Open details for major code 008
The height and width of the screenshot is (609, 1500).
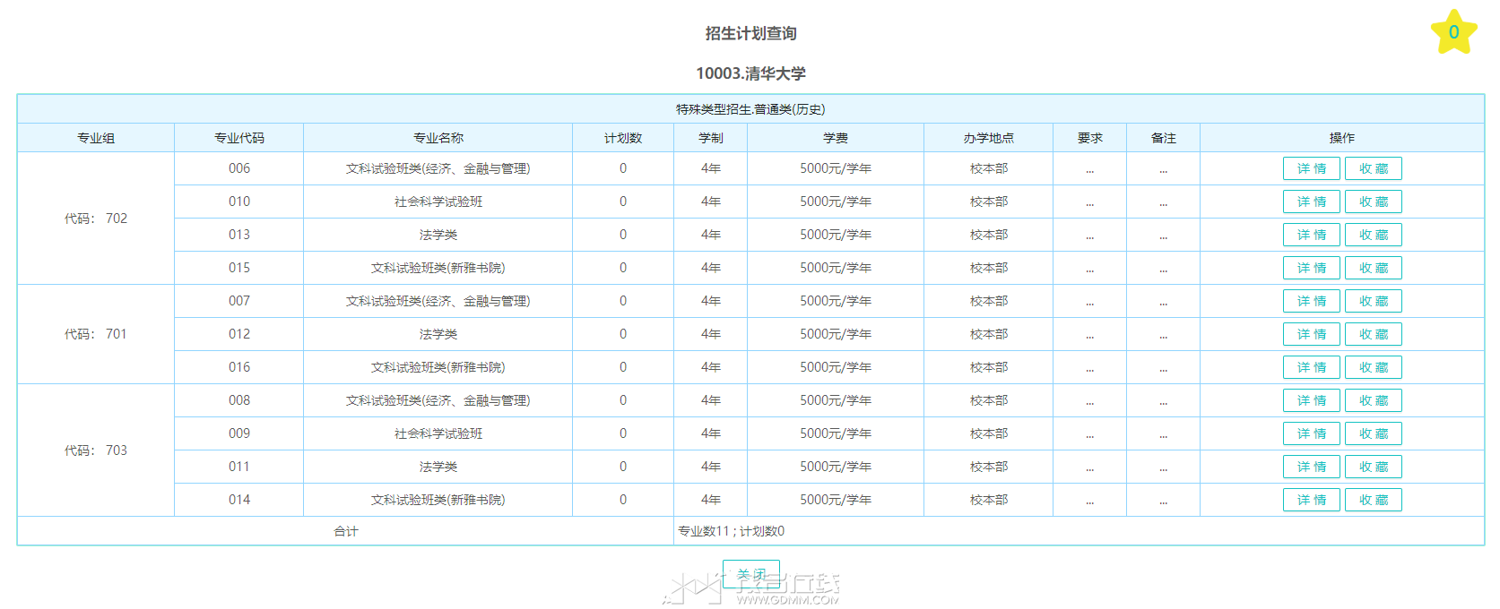[1312, 400]
